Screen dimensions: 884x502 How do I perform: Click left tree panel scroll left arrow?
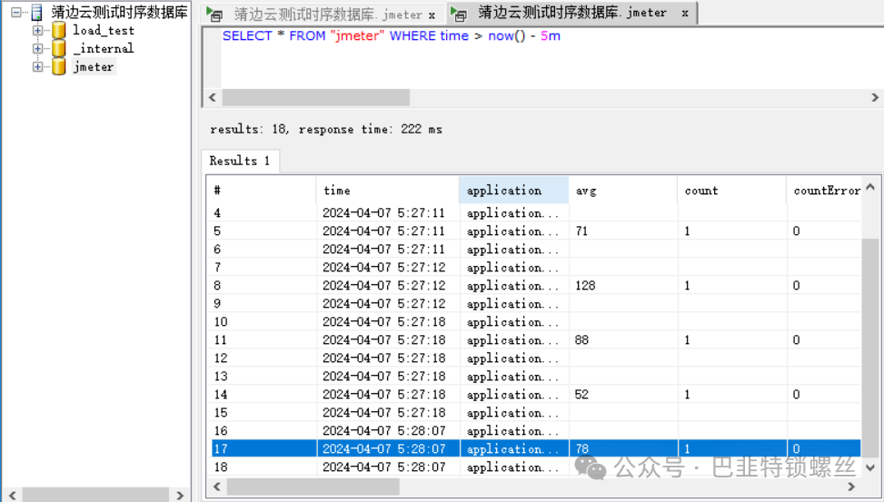12,496
